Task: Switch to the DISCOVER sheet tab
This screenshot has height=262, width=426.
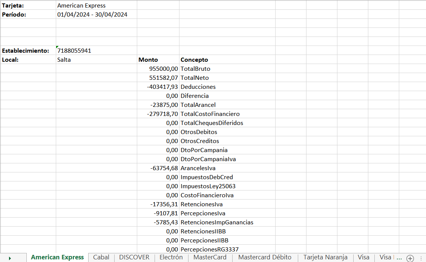Action: 134,257
